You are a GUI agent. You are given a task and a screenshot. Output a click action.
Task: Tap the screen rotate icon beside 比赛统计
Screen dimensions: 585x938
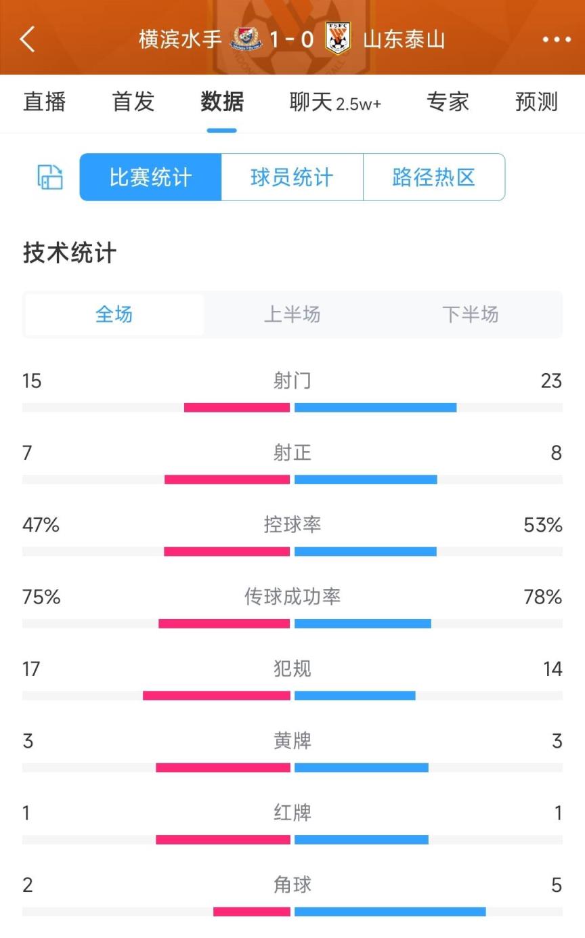50,177
